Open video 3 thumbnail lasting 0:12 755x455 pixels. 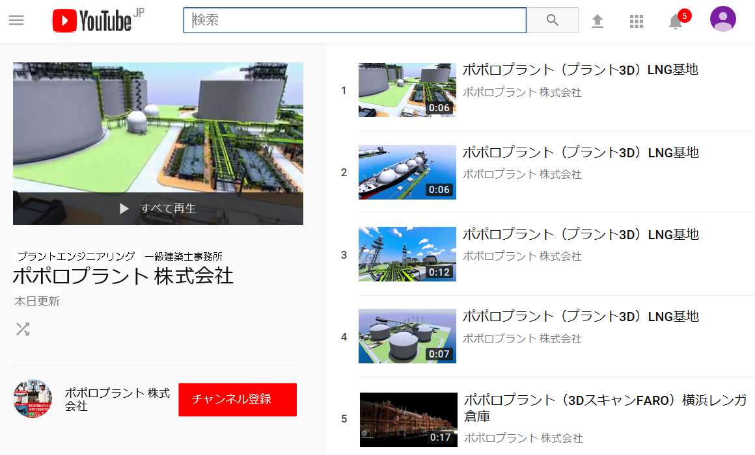pos(407,254)
